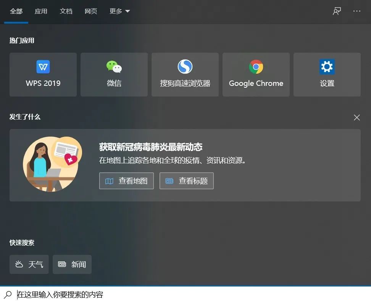
Task: Launch Google Chrome tile
Action: (256, 74)
